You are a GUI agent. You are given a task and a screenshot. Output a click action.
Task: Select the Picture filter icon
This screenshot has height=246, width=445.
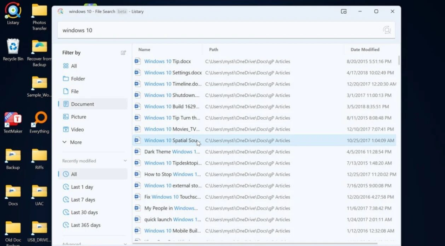pos(66,116)
